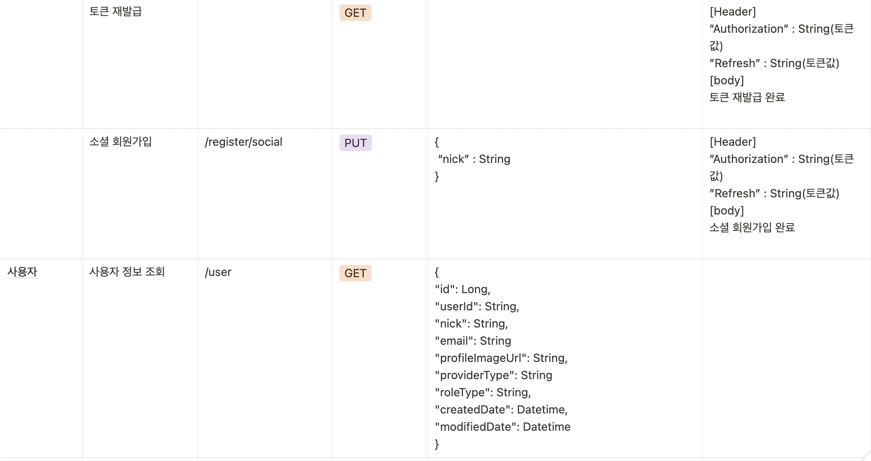The width and height of the screenshot is (871, 461).
Task: Click the underlined 사용자 category link
Action: pyautogui.click(x=22, y=272)
